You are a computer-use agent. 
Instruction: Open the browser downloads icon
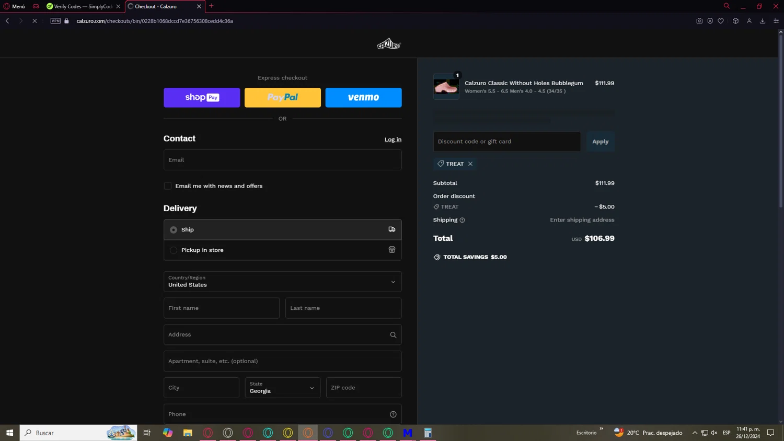[x=763, y=21]
